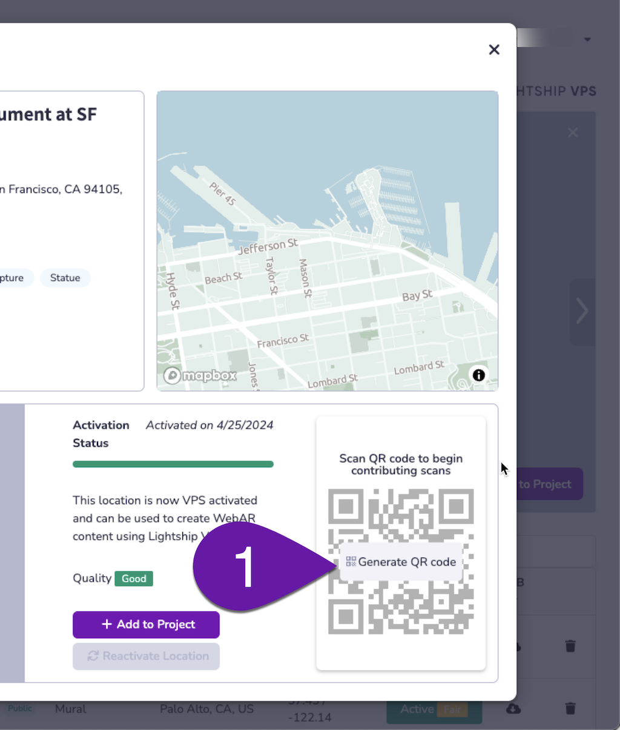Click the green activation progress bar

(173, 464)
